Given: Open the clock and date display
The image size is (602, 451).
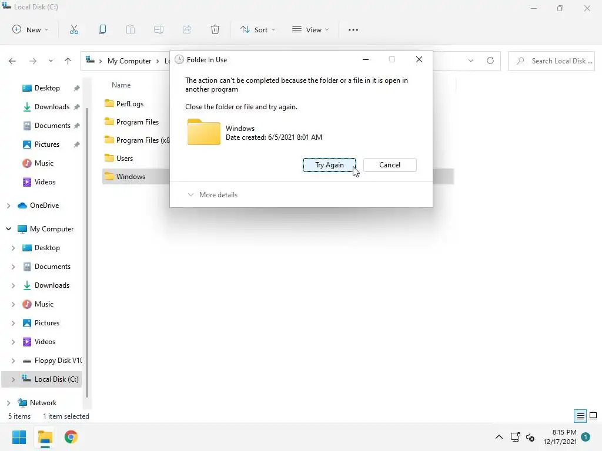Looking at the screenshot, I should click(x=560, y=437).
